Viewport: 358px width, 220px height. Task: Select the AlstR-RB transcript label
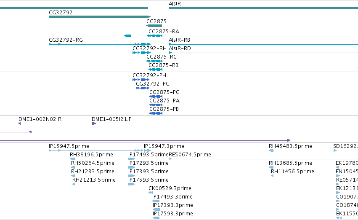pyautogui.click(x=180, y=40)
